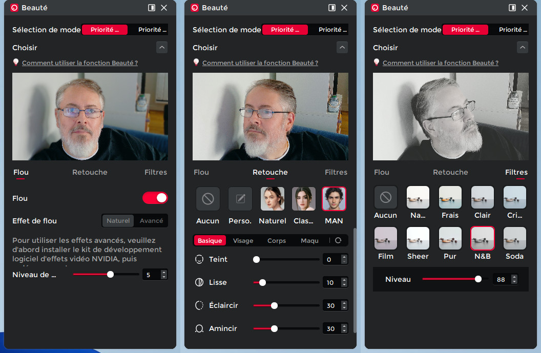Increase the Lisse value with up arrow

click(344, 280)
